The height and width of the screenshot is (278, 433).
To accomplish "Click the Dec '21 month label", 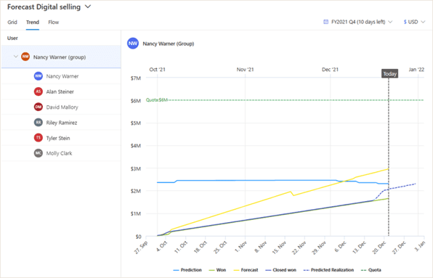I will click(330, 70).
